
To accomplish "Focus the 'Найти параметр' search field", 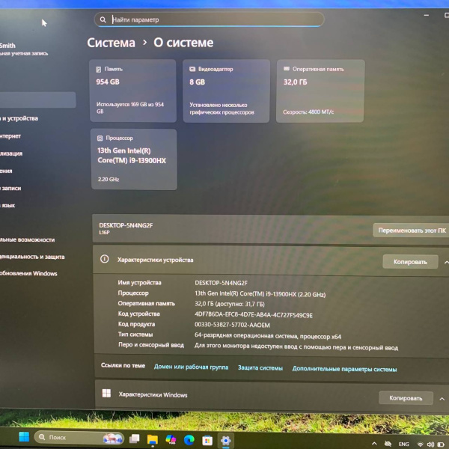I will [x=210, y=19].
